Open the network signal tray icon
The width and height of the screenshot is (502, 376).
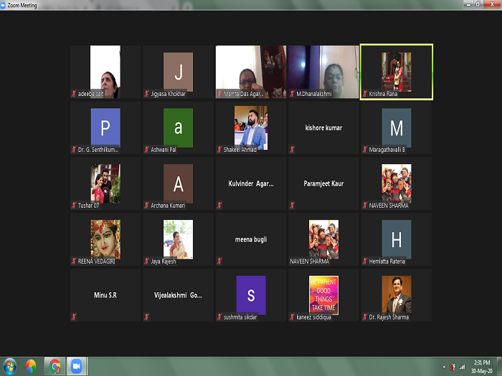462,367
